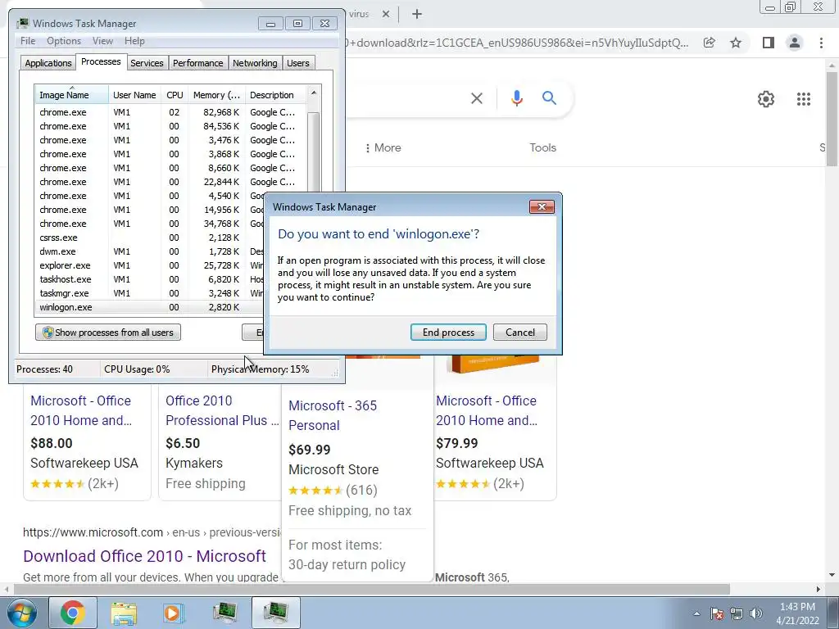Open Chrome side panel icon
This screenshot has width=839, height=629.
pos(768,43)
